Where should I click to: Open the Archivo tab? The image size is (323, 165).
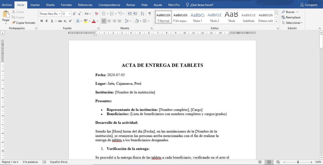coord(7,5)
